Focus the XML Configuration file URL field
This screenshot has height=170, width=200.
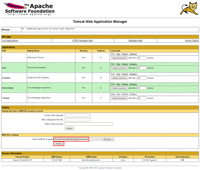[x=77, y=120]
